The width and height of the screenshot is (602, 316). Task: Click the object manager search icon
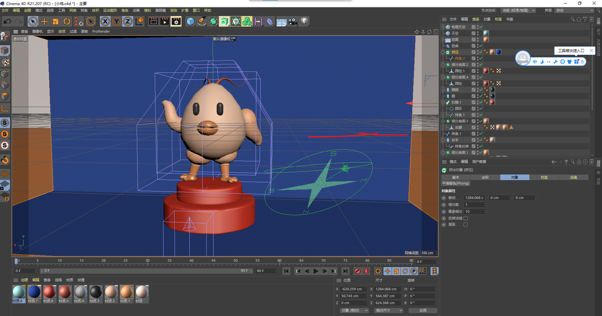[x=572, y=19]
